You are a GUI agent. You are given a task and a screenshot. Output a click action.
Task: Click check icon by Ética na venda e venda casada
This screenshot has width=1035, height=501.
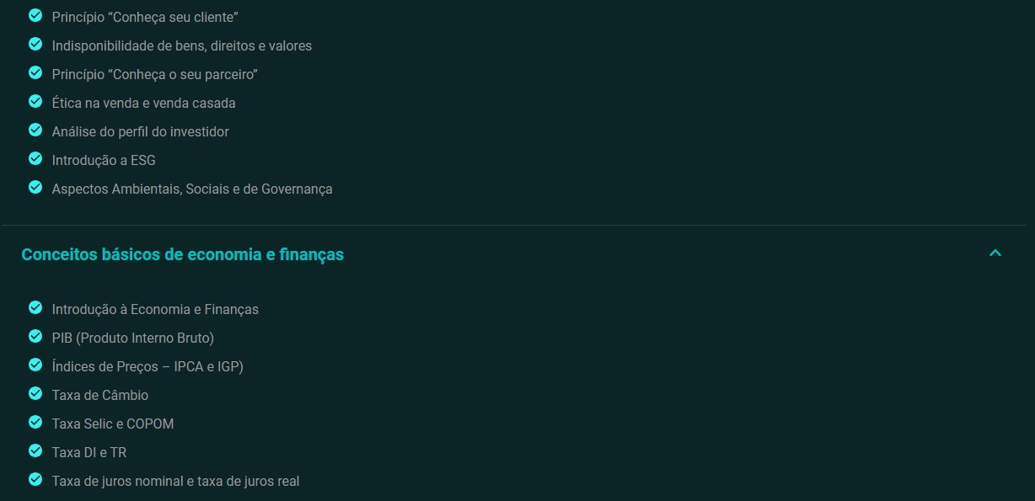35,101
